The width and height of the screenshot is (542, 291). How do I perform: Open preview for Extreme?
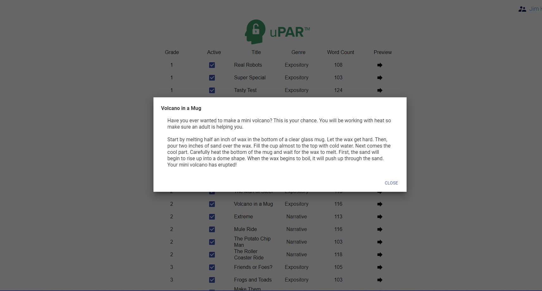[379, 217]
